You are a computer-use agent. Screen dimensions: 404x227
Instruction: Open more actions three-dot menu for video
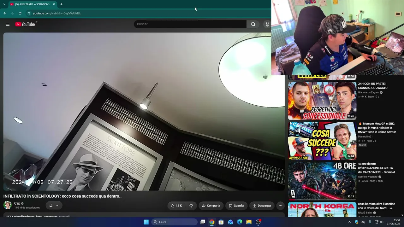280,206
